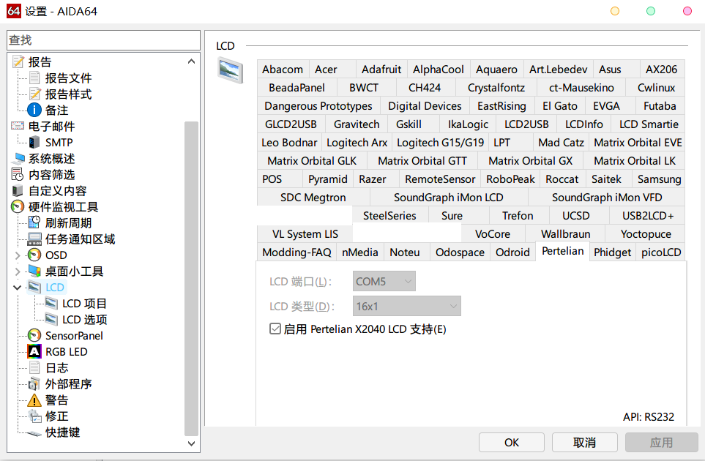Image resolution: width=705 pixels, height=461 pixels.
Task: Click the LCD 选项 icon
Action: coord(51,320)
